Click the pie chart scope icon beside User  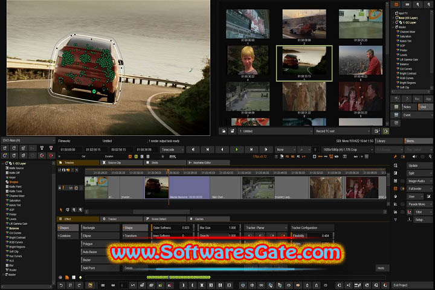coord(395,196)
